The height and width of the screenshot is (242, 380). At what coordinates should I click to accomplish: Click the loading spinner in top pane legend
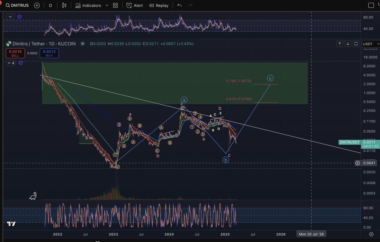tap(20, 17)
